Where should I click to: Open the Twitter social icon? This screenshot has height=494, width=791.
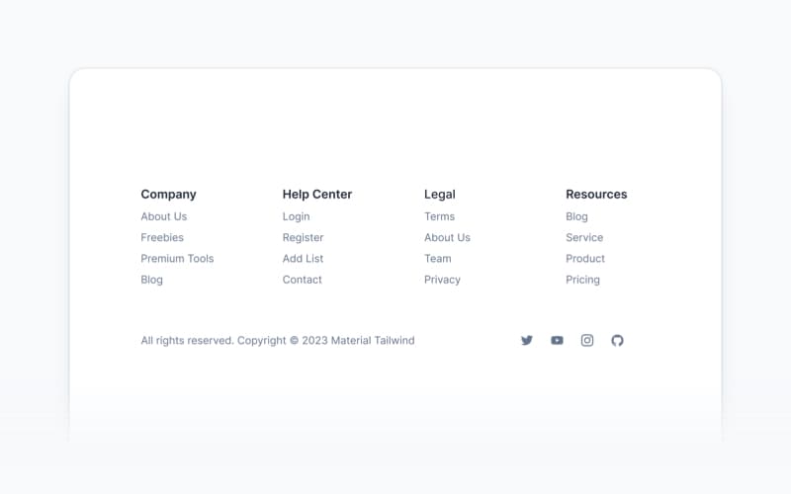[x=527, y=341]
